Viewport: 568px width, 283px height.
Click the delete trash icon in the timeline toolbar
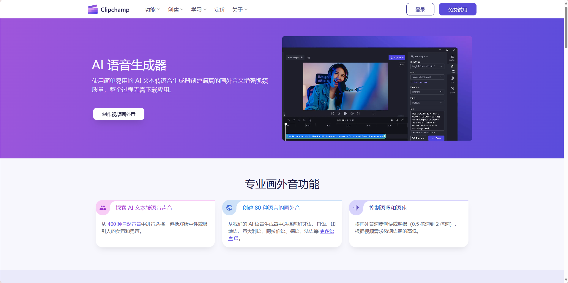coord(304,120)
